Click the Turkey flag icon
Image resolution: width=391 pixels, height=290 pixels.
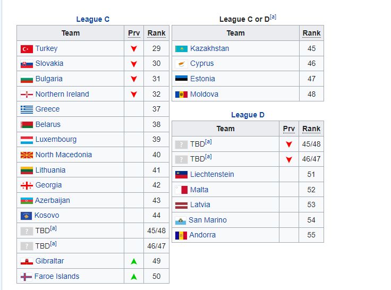(x=27, y=49)
